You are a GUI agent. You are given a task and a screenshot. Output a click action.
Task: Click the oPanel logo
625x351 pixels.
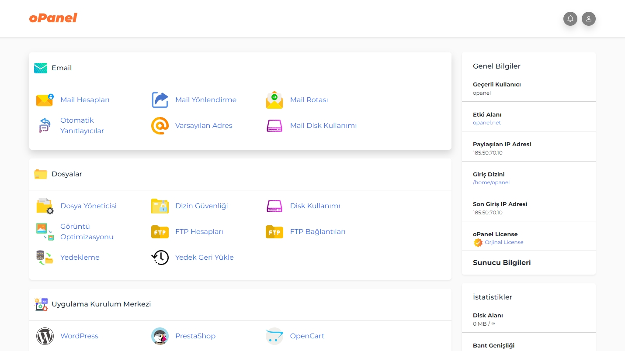(x=53, y=18)
